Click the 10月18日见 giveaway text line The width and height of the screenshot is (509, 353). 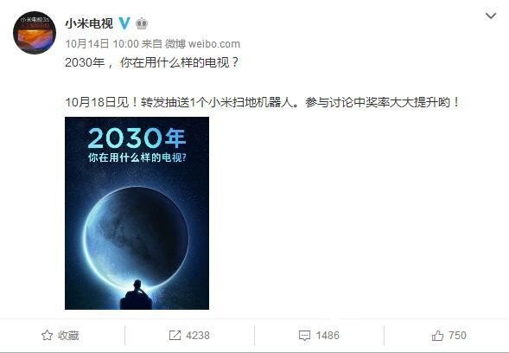[263, 102]
